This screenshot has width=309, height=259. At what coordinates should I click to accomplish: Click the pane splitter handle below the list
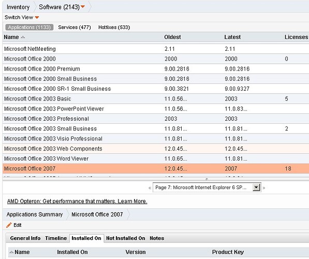(x=207, y=179)
